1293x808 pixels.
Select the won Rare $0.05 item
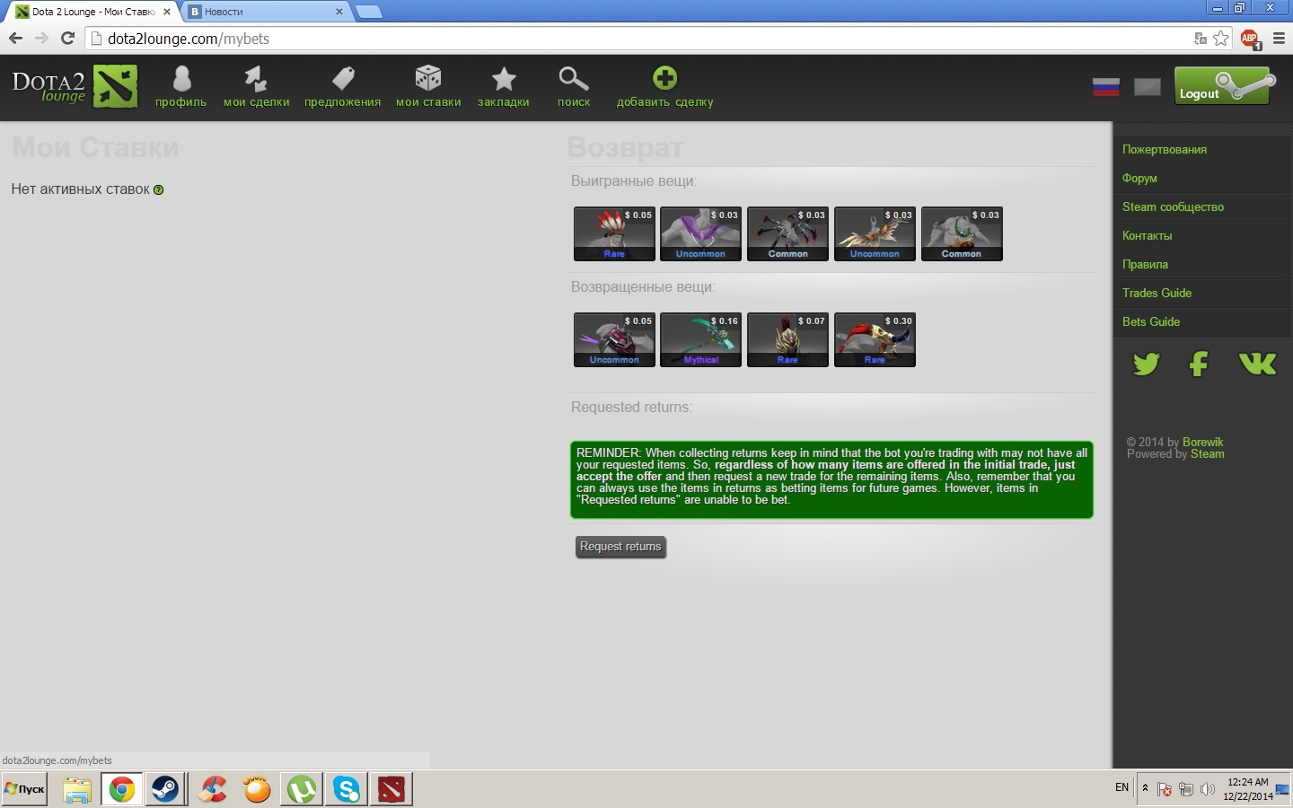tap(614, 233)
